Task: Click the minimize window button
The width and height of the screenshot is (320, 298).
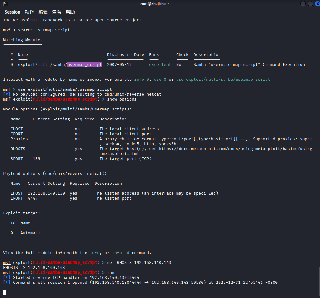Action: 303,4
